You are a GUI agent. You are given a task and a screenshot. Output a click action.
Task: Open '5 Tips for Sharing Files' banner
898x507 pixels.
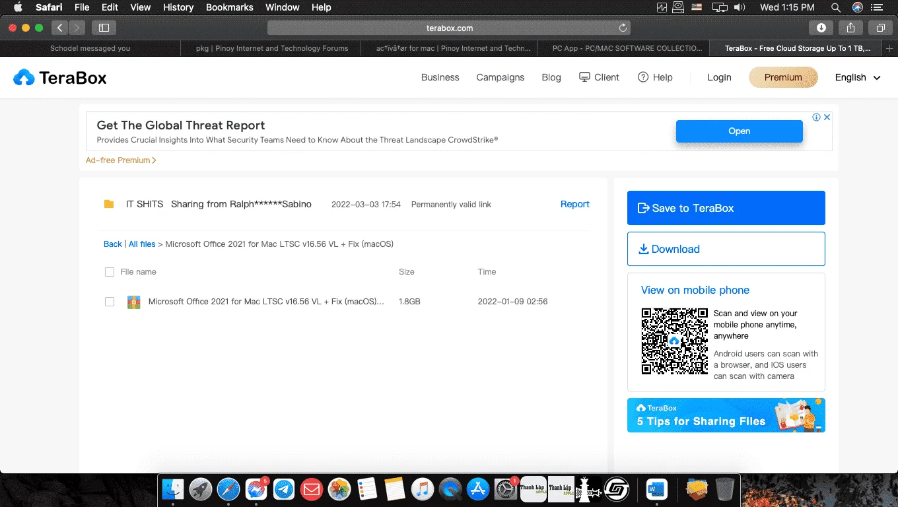point(726,415)
